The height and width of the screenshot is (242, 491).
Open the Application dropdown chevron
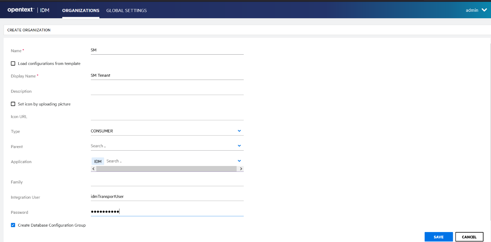(239, 161)
